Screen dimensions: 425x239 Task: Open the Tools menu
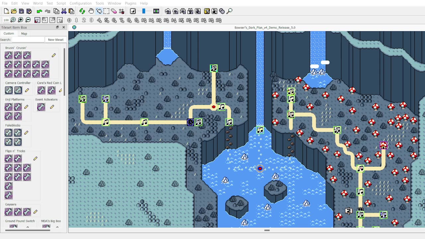coord(100,3)
